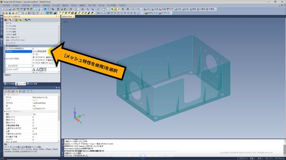
Task: Open the Help menu
Action: 122,5
